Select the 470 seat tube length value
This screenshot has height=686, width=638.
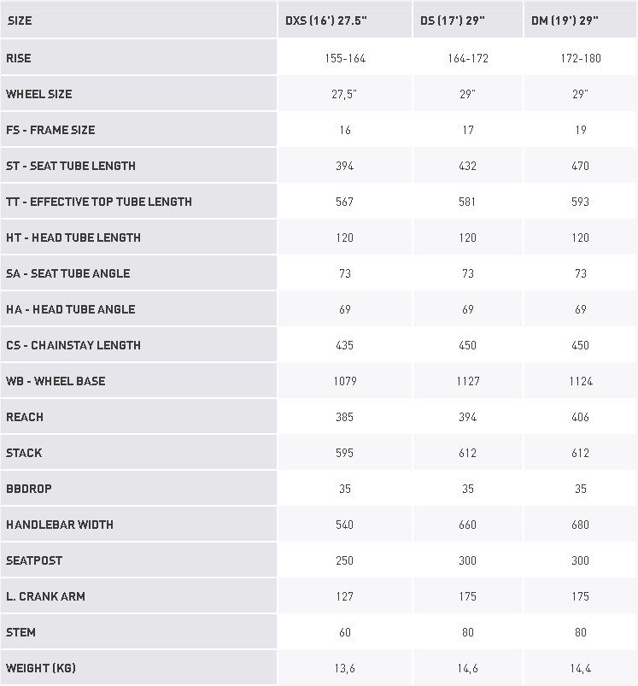tap(581, 166)
